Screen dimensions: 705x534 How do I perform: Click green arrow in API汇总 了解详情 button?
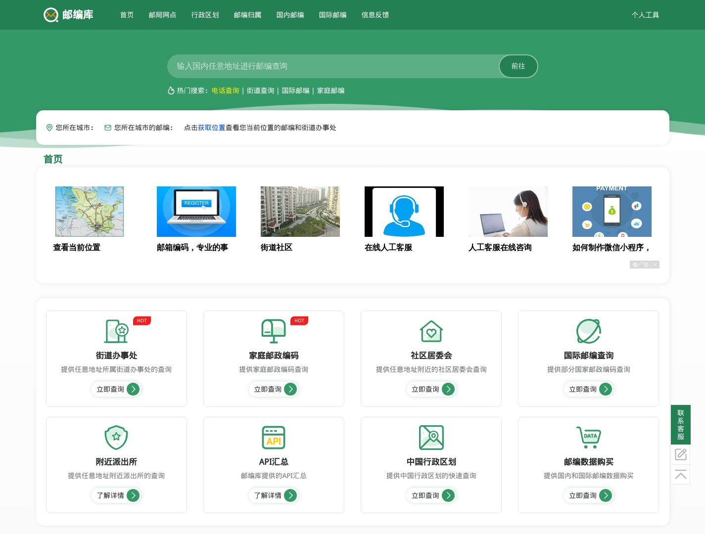click(290, 495)
